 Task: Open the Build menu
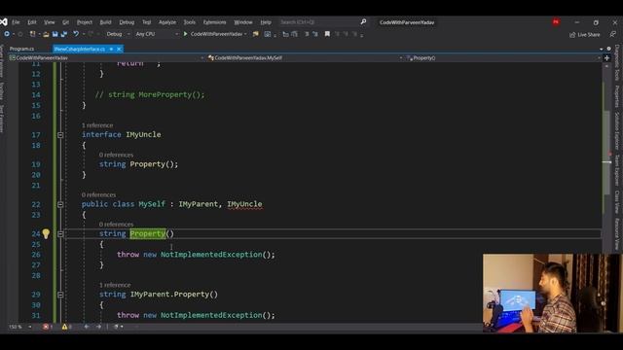point(105,22)
